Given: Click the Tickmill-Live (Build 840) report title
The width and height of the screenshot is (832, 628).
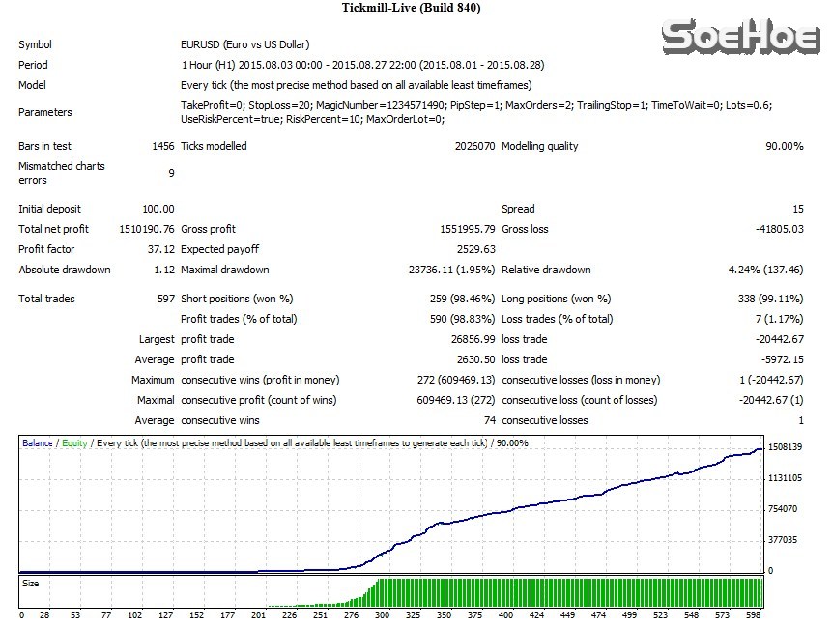Looking at the screenshot, I should click(412, 9).
